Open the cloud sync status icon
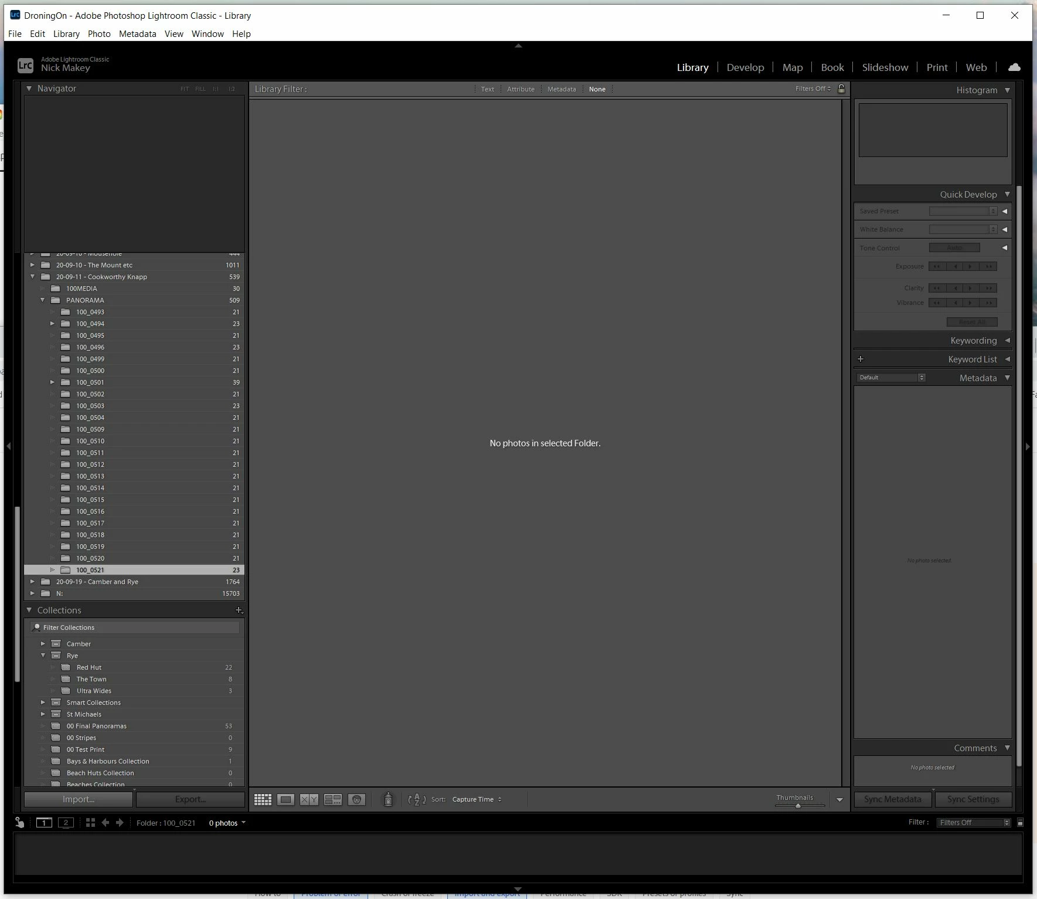The height and width of the screenshot is (899, 1037). [x=1014, y=67]
